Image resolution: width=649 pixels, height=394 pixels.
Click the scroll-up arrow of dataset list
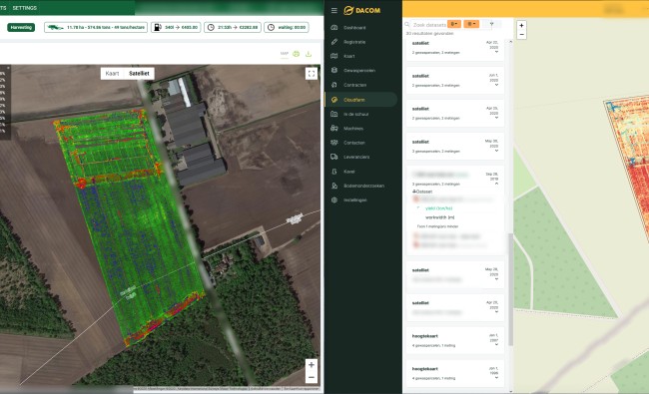pos(510,42)
